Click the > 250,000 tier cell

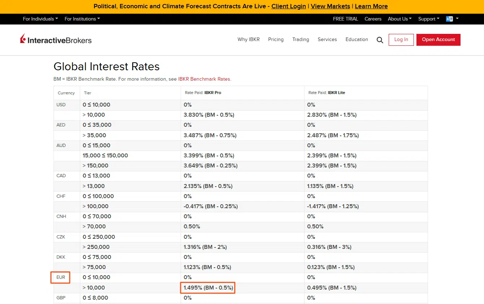(x=130, y=247)
